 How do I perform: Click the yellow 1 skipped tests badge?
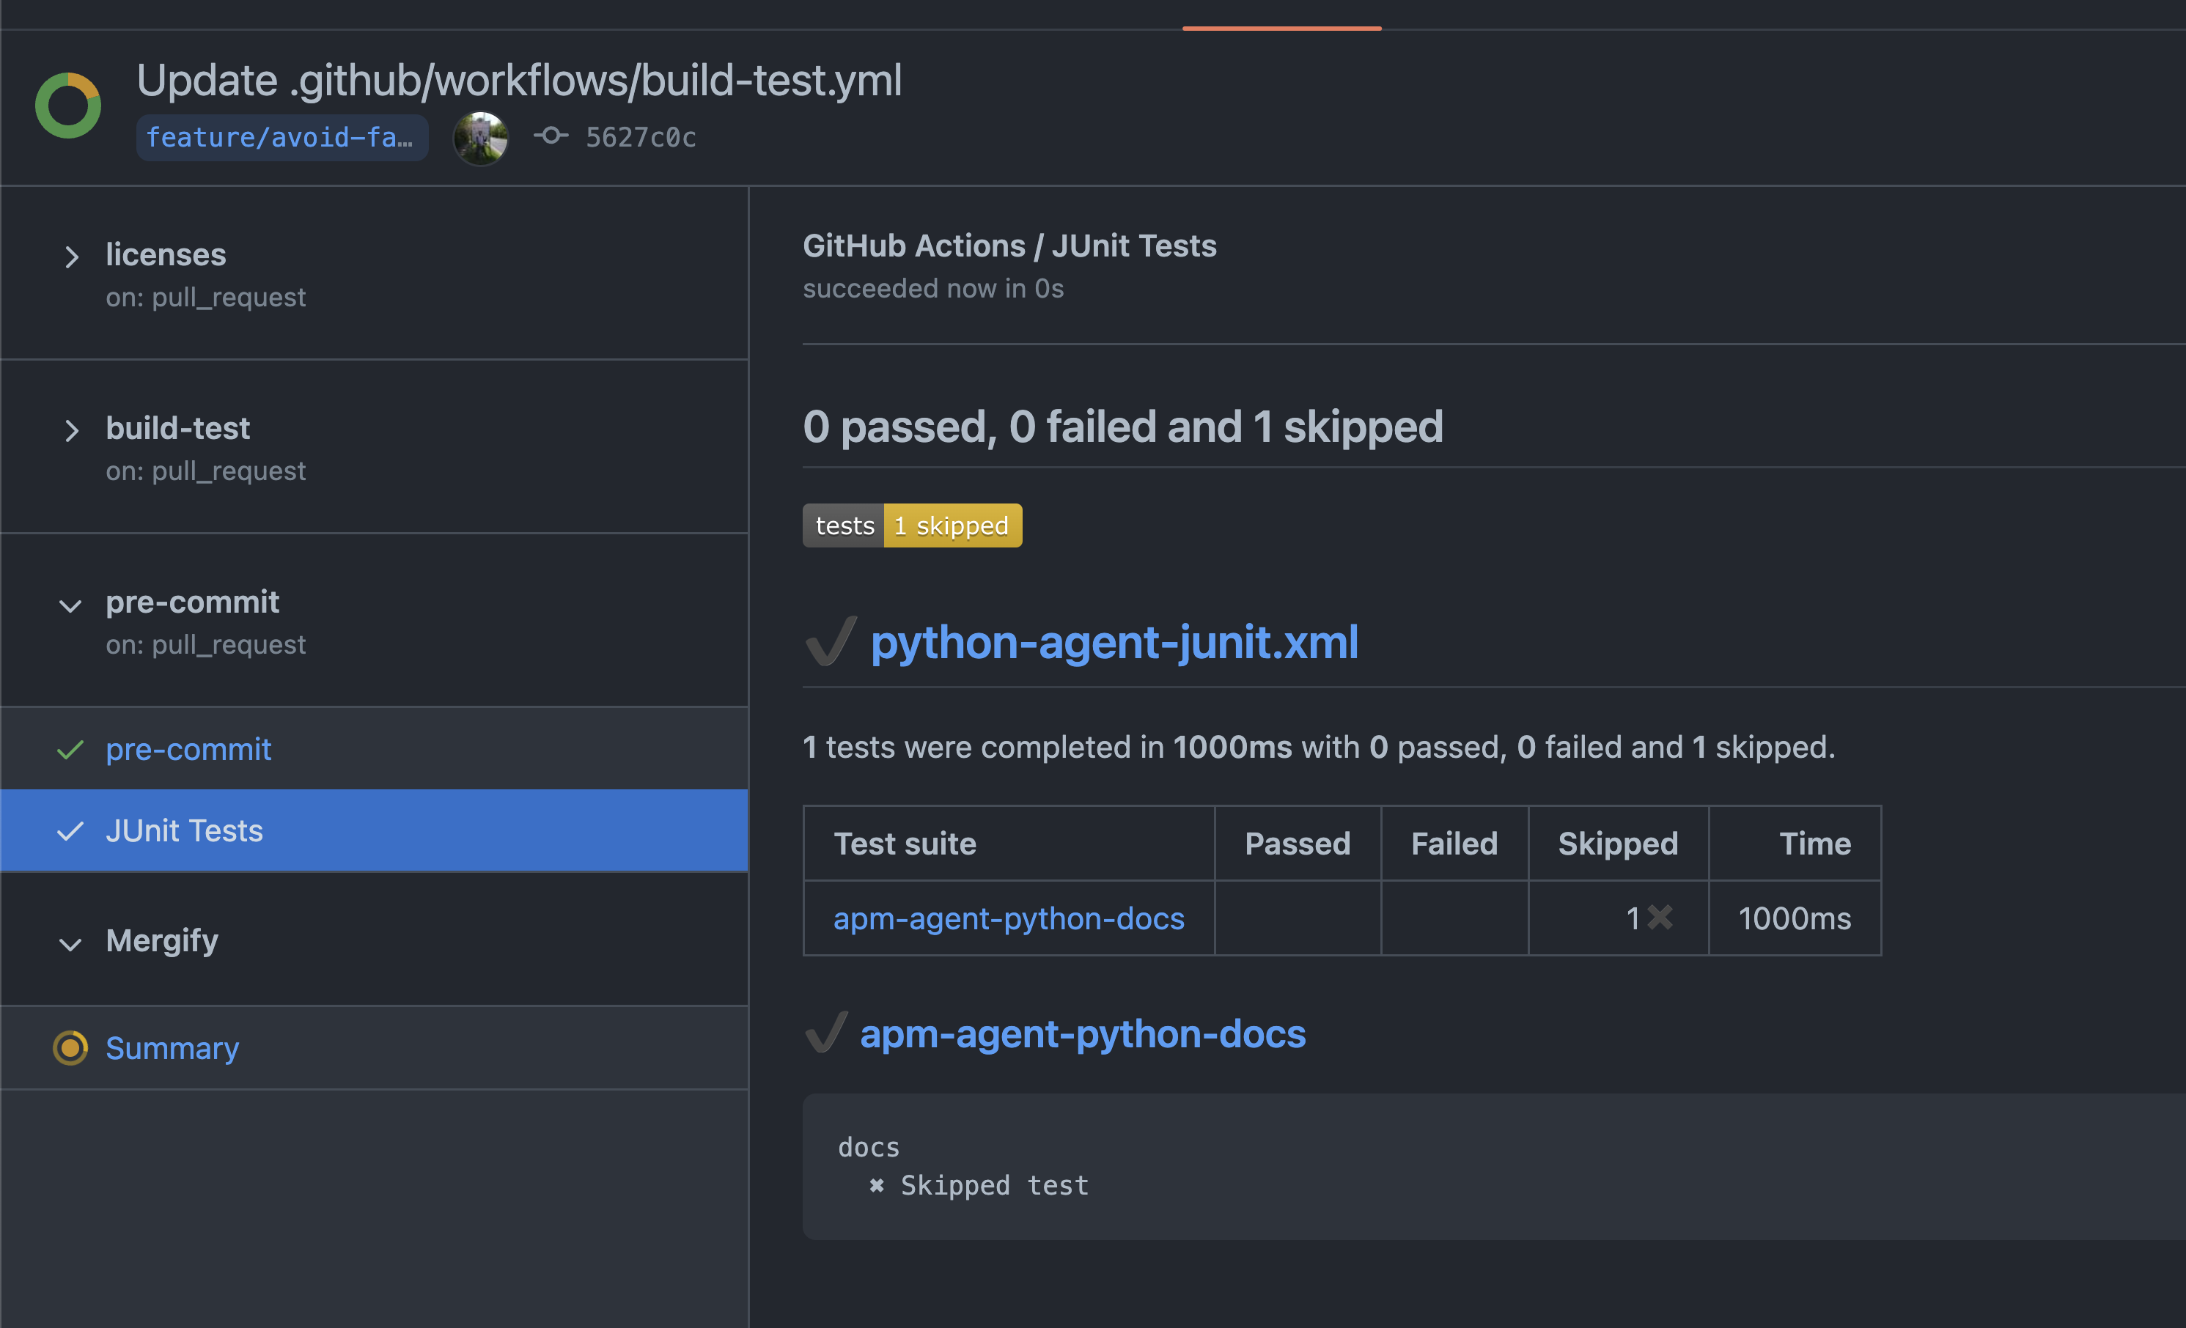click(x=952, y=526)
